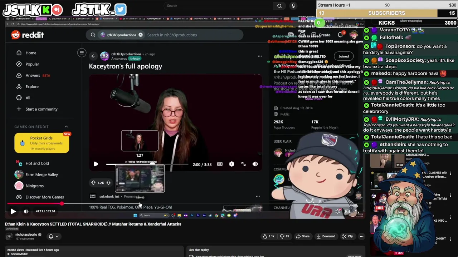
Task: Click the voice search microphone at top
Action: 293,6
